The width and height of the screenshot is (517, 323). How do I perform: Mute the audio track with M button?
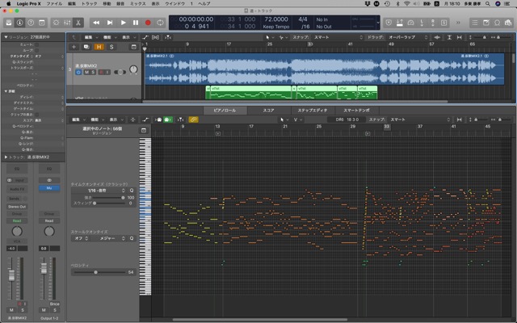(x=86, y=72)
